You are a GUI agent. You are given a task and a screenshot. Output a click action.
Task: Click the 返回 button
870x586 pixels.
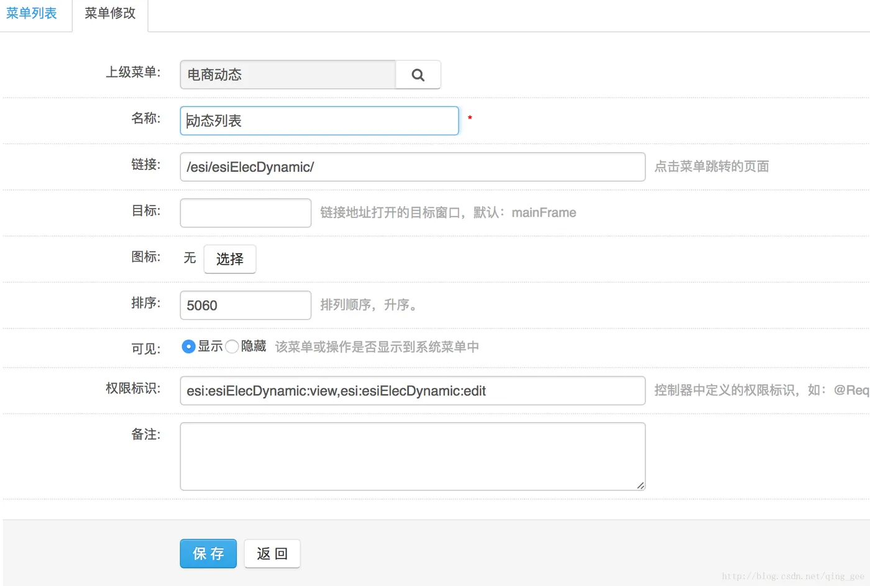272,554
